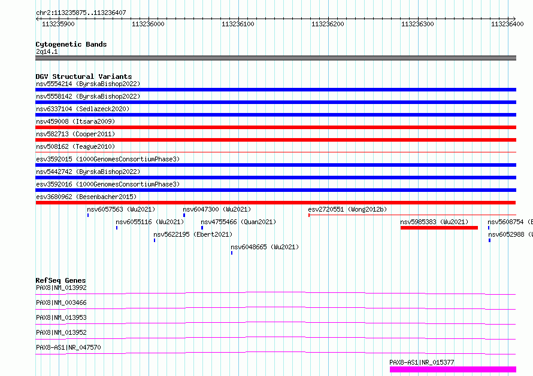Open nsv6055116 (Wu2021) variant
The width and height of the screenshot is (533, 376).
click(150, 222)
